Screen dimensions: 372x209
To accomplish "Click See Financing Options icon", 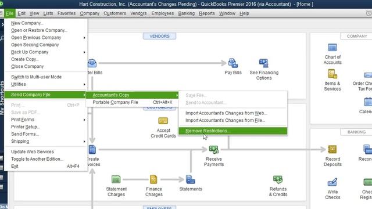I will click(x=263, y=63).
